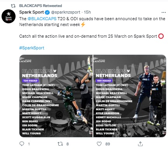168x150 pixels.
Task: Like the tweet with the heart icon
Action: tap(99, 144)
